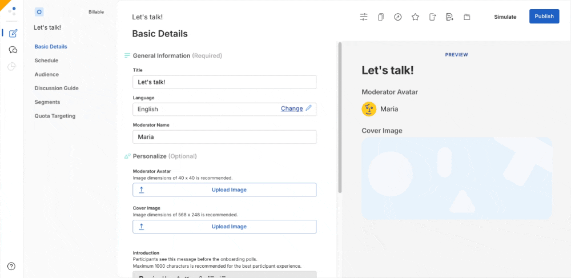Click the folder icon in toolbar
Screen dimensions: 571x278
[x=467, y=17]
